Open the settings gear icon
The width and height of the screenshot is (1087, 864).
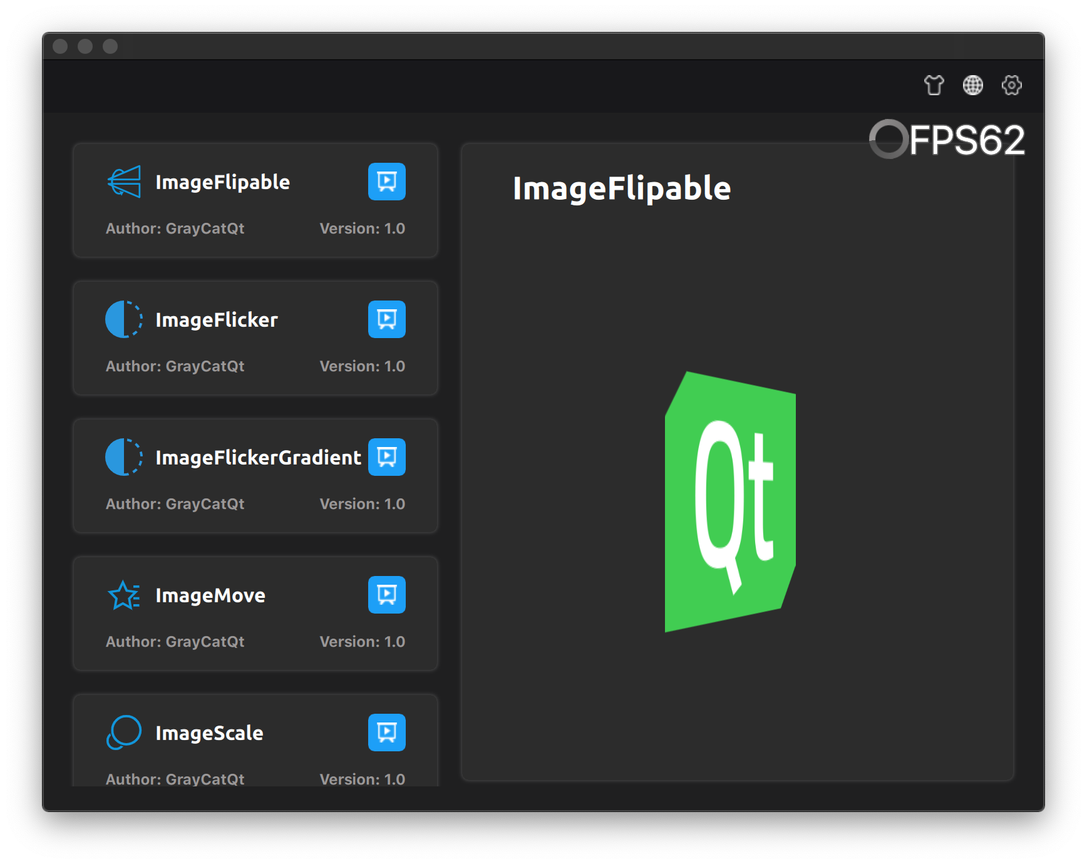coord(1011,85)
